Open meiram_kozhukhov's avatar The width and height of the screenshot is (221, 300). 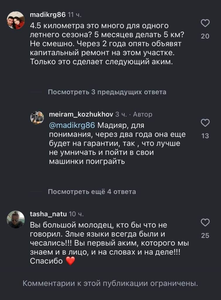click(x=37, y=117)
